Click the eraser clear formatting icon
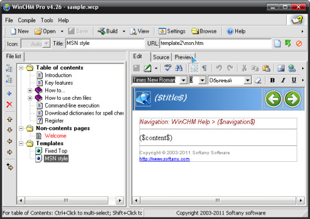Viewport: 310px width, 219px height. [x=258, y=80]
